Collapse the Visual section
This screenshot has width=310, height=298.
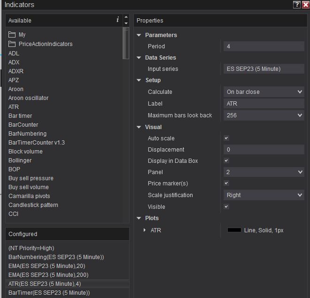pos(139,127)
